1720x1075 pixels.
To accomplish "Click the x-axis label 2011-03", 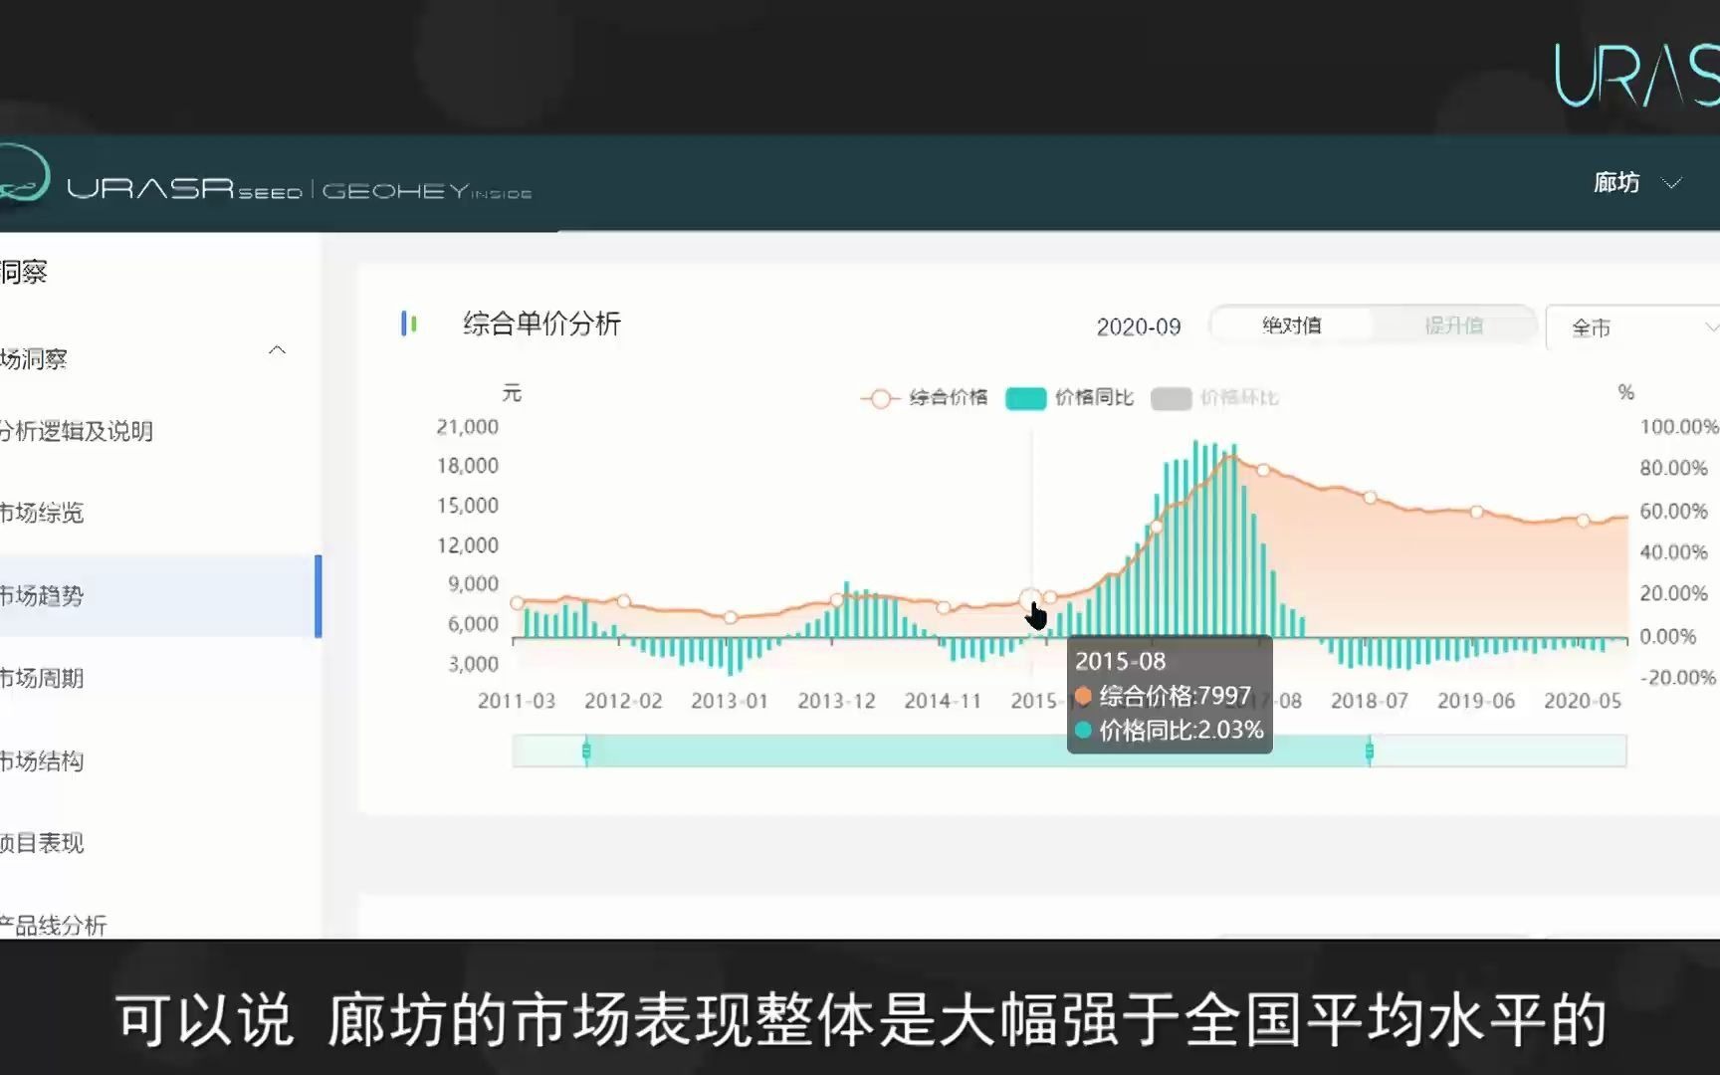I will 517,701.
